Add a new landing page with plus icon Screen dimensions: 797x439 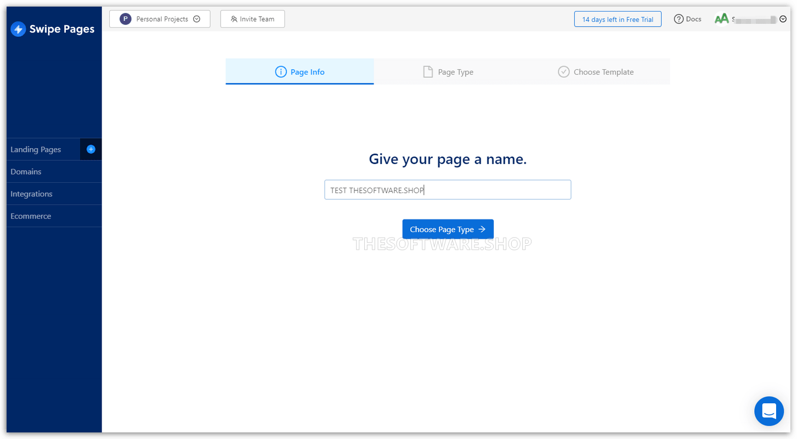point(91,149)
